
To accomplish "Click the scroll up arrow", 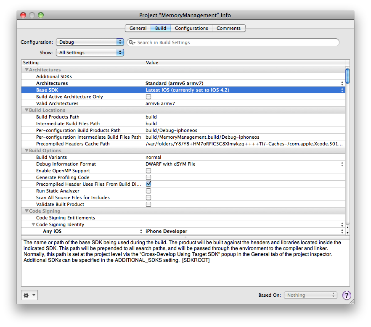I will pos(347,227).
